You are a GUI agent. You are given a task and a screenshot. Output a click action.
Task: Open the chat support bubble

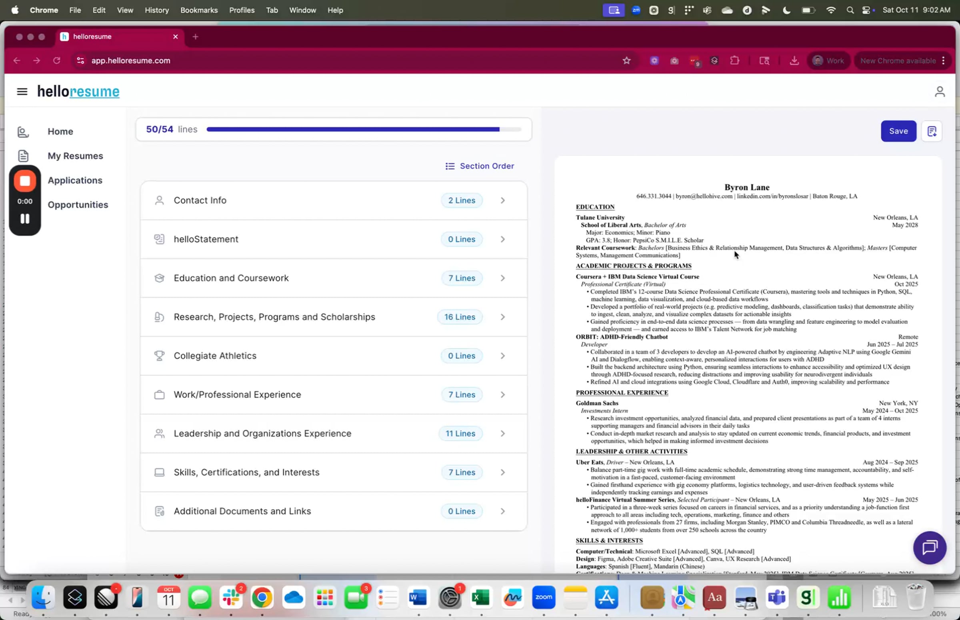930,548
